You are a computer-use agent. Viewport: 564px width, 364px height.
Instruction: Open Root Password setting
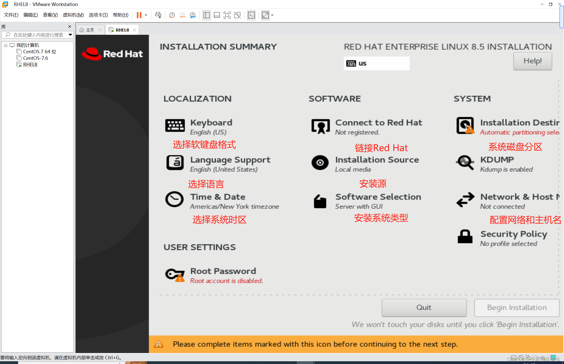click(x=214, y=275)
